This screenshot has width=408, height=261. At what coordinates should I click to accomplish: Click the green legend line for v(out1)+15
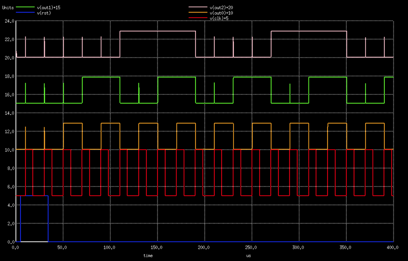pyautogui.click(x=24, y=7)
